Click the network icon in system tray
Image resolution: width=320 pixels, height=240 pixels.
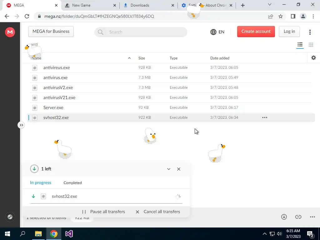pyautogui.click(x=272, y=234)
